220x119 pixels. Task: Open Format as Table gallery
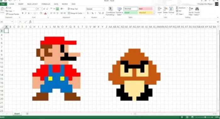(119, 11)
